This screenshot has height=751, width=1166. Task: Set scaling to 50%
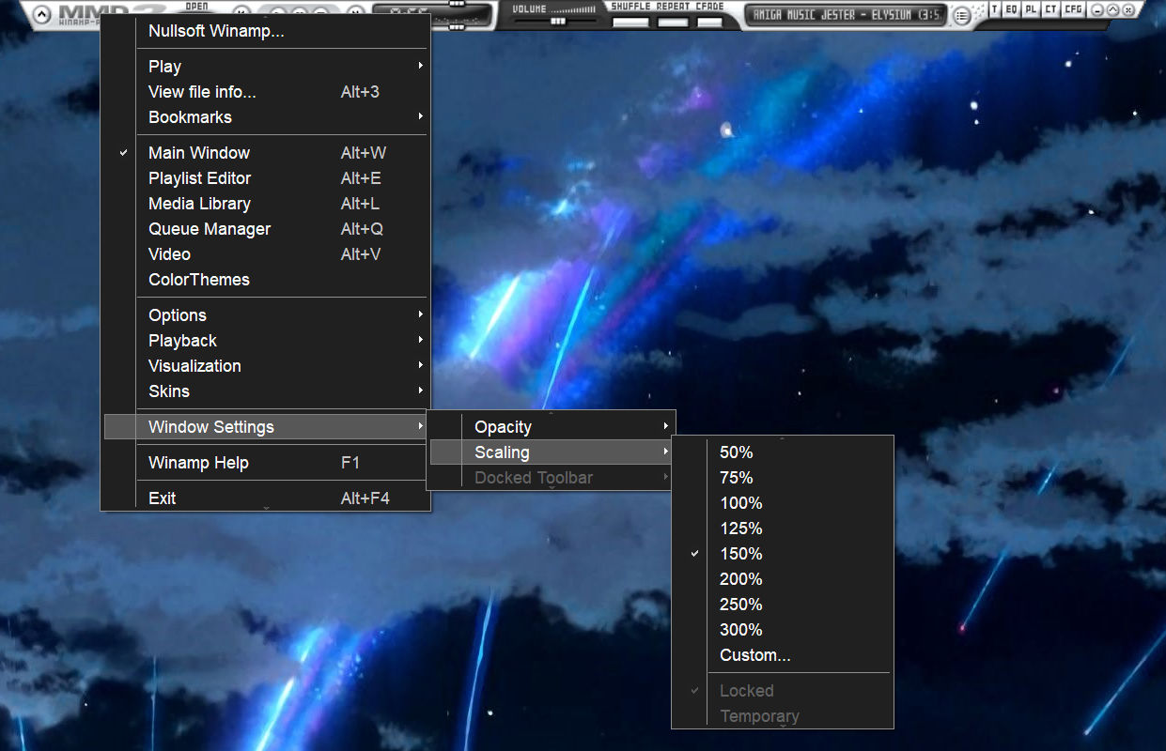coord(783,452)
